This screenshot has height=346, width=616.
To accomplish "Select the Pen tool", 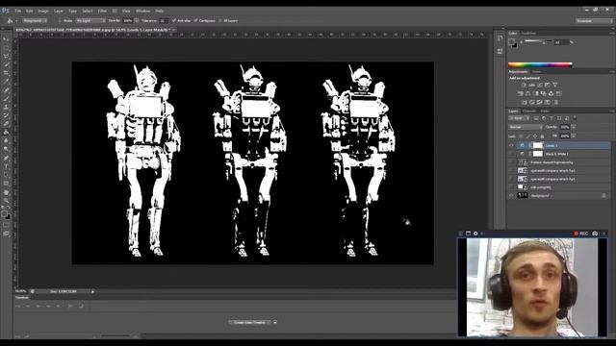I will (6, 158).
